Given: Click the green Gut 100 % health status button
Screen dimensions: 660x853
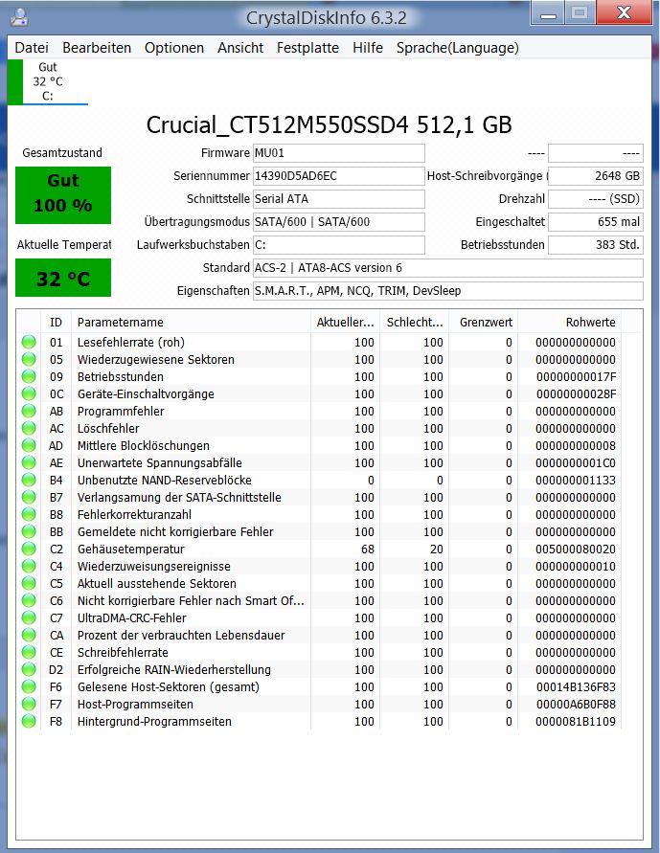Looking at the screenshot, I should pyautogui.click(x=63, y=194).
